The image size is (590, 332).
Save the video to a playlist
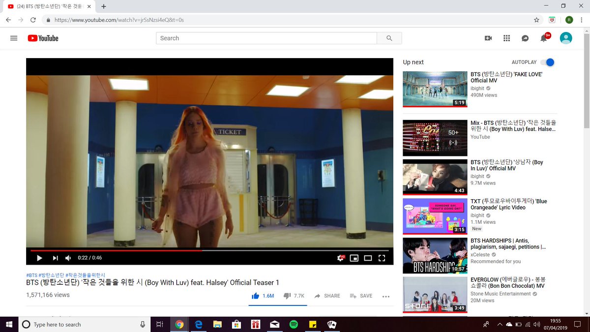coord(361,296)
